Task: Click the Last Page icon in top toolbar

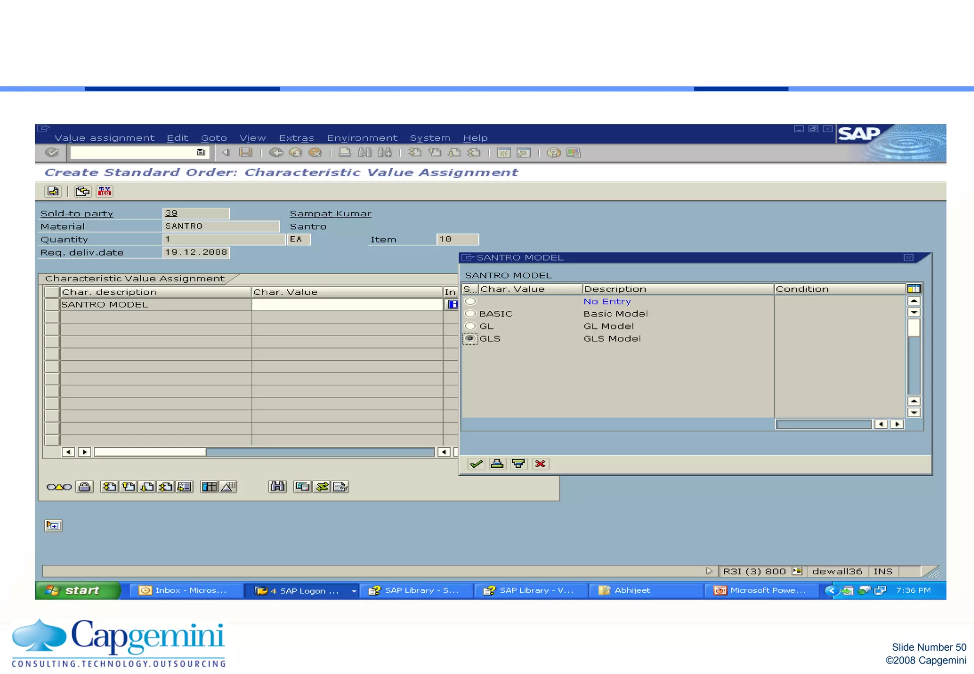Action: (474, 153)
